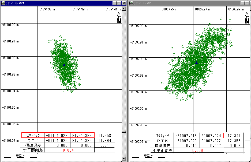Click the -61101.96 m axis label
Image resolution: width=251 pixels, height=162 pixels.
point(10,124)
